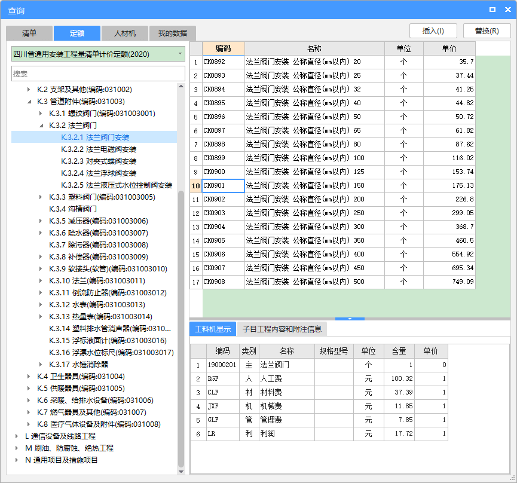Close the 查询 dialog window
This screenshot has width=517, height=483.
pos(506,10)
